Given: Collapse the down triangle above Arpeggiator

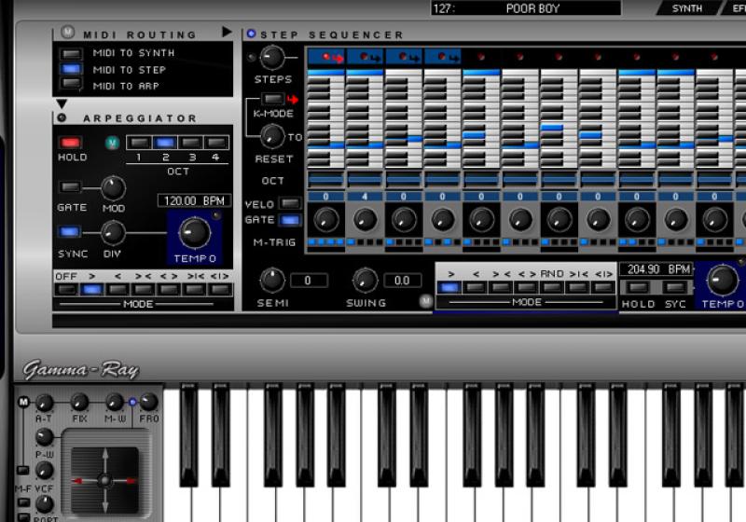Looking at the screenshot, I should click(x=62, y=103).
